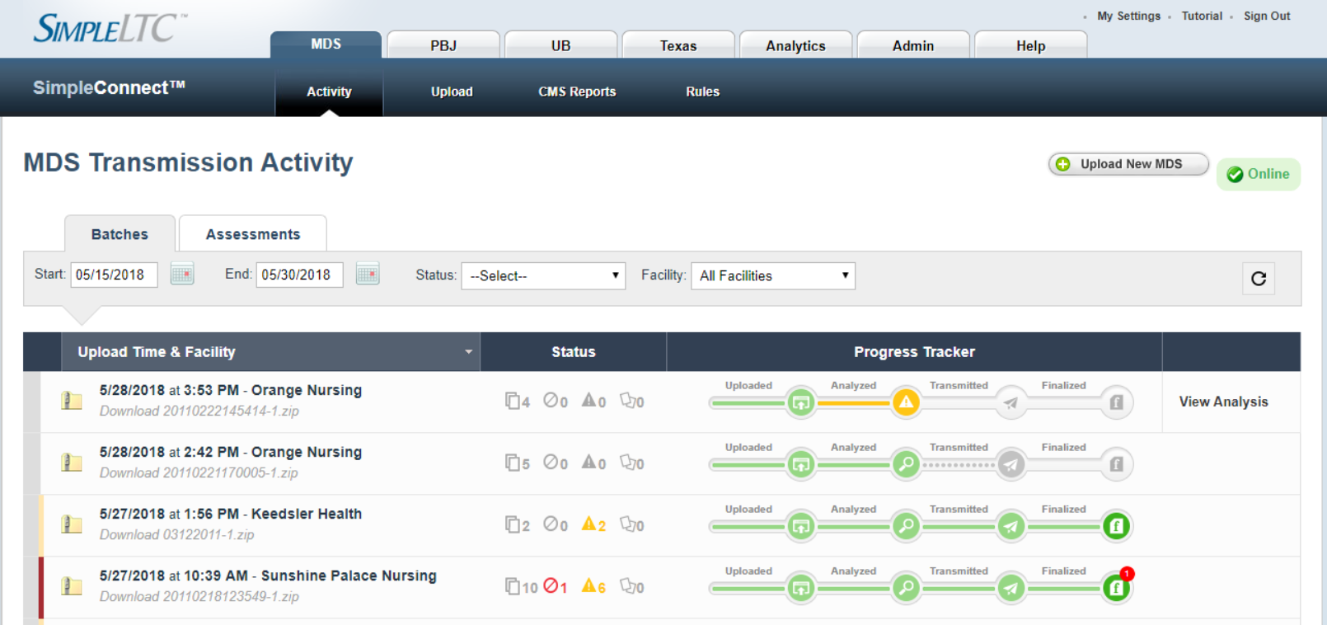Screen dimensions: 1327x625
Task: Click folder icon for 5/28/2018 3:53 PM batch
Action: coord(72,401)
